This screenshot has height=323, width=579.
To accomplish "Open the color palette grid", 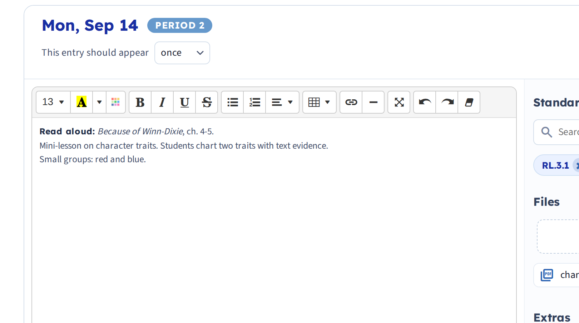I will click(115, 102).
